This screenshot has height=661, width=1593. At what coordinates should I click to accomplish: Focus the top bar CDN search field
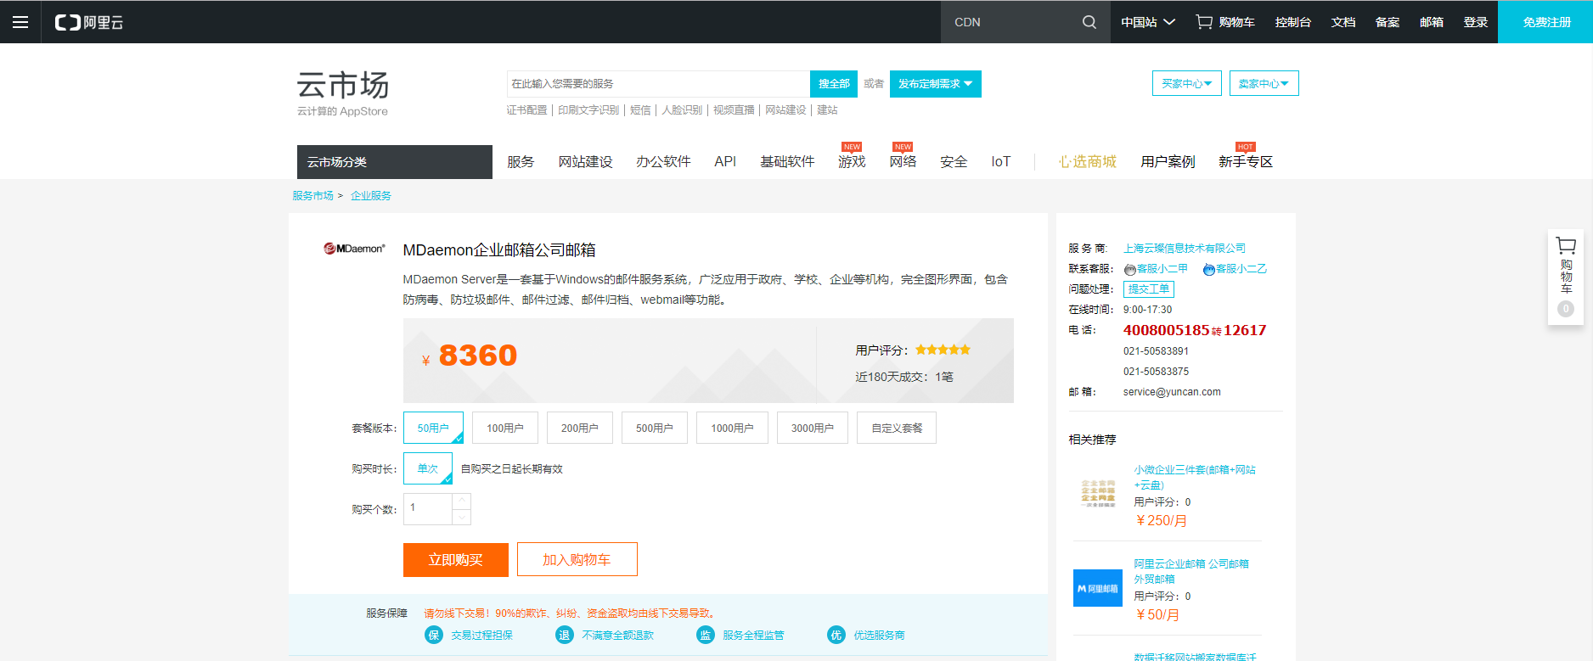point(1010,22)
